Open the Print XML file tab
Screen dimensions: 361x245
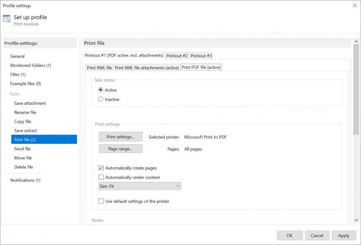pyautogui.click(x=99, y=68)
